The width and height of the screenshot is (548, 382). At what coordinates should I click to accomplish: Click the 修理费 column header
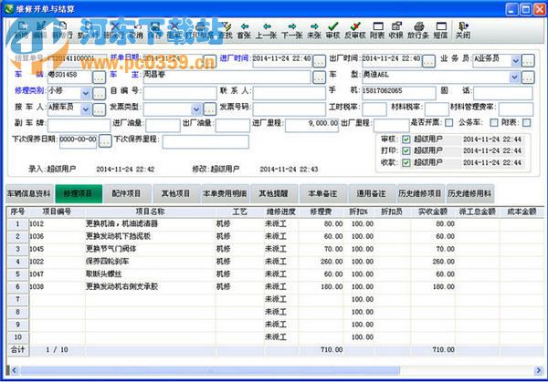[x=321, y=212]
